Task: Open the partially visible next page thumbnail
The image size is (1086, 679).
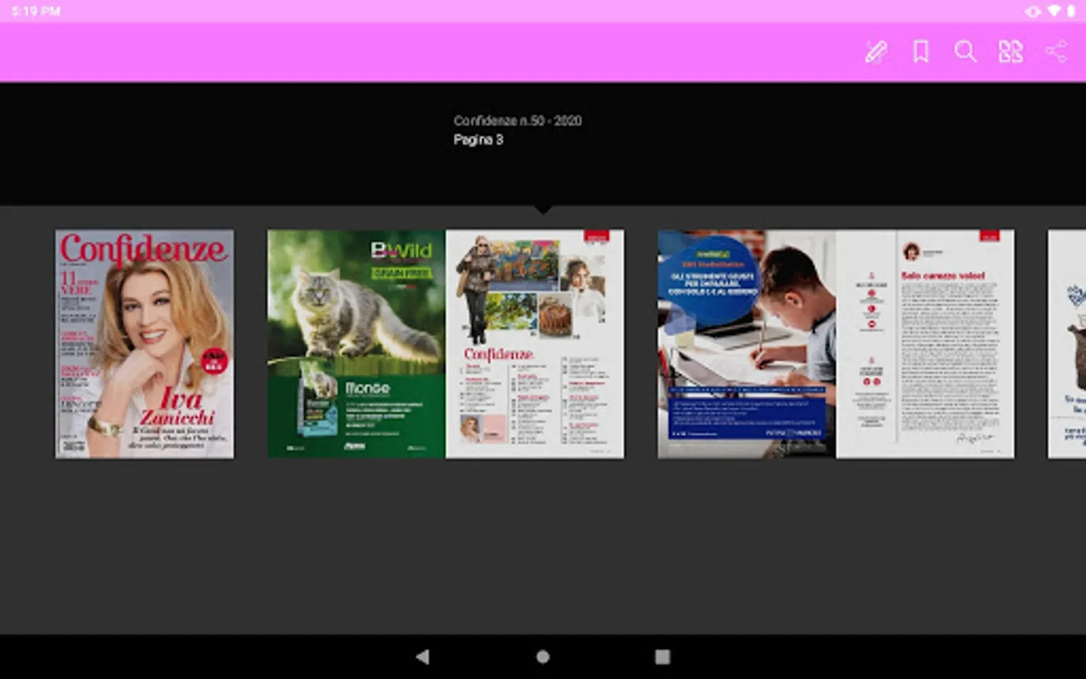Action: (x=1067, y=344)
